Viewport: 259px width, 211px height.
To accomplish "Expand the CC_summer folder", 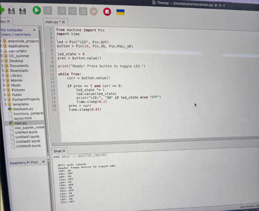I will [2, 56].
